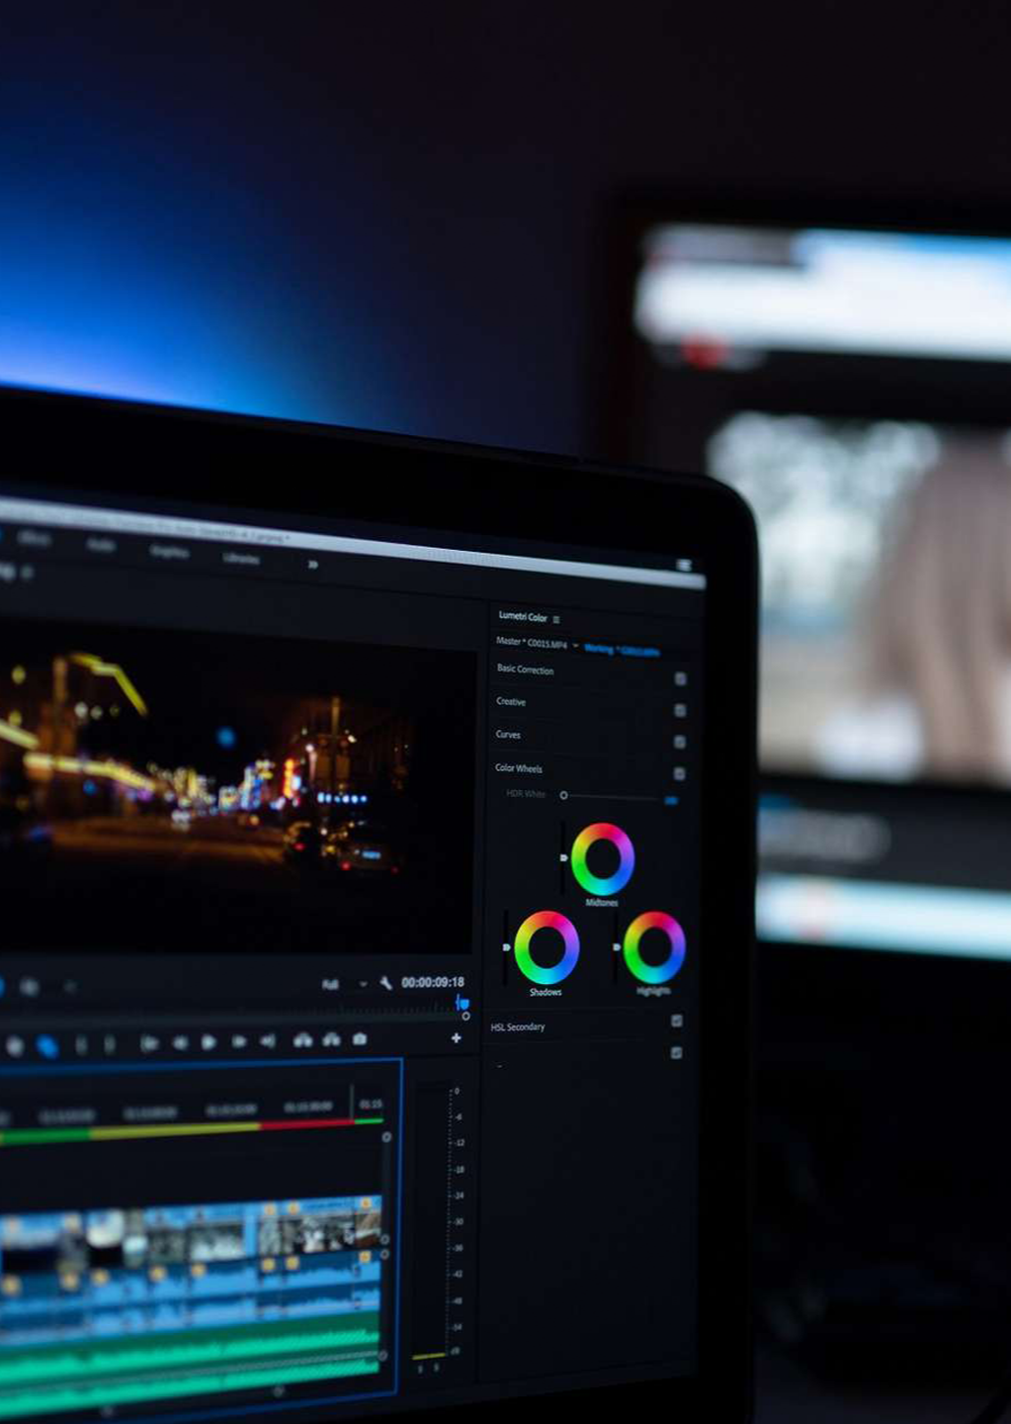Switch to the Effects workspace tab
Screen dimensions: 1011x1424
tap(35, 538)
